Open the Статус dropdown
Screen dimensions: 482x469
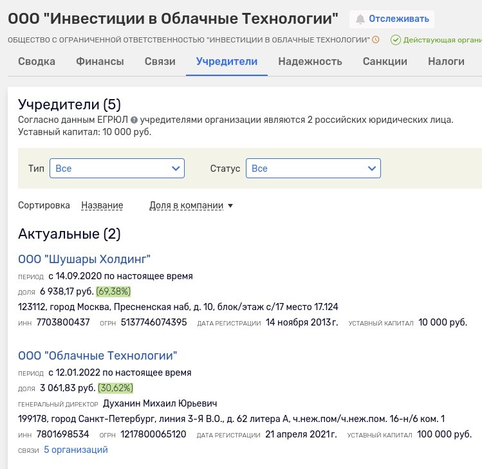(313, 168)
